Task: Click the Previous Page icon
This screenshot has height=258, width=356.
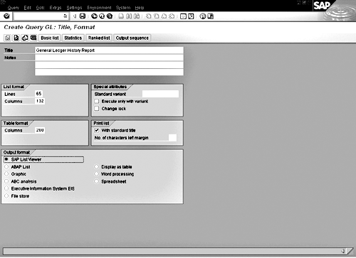Action: click(x=156, y=16)
